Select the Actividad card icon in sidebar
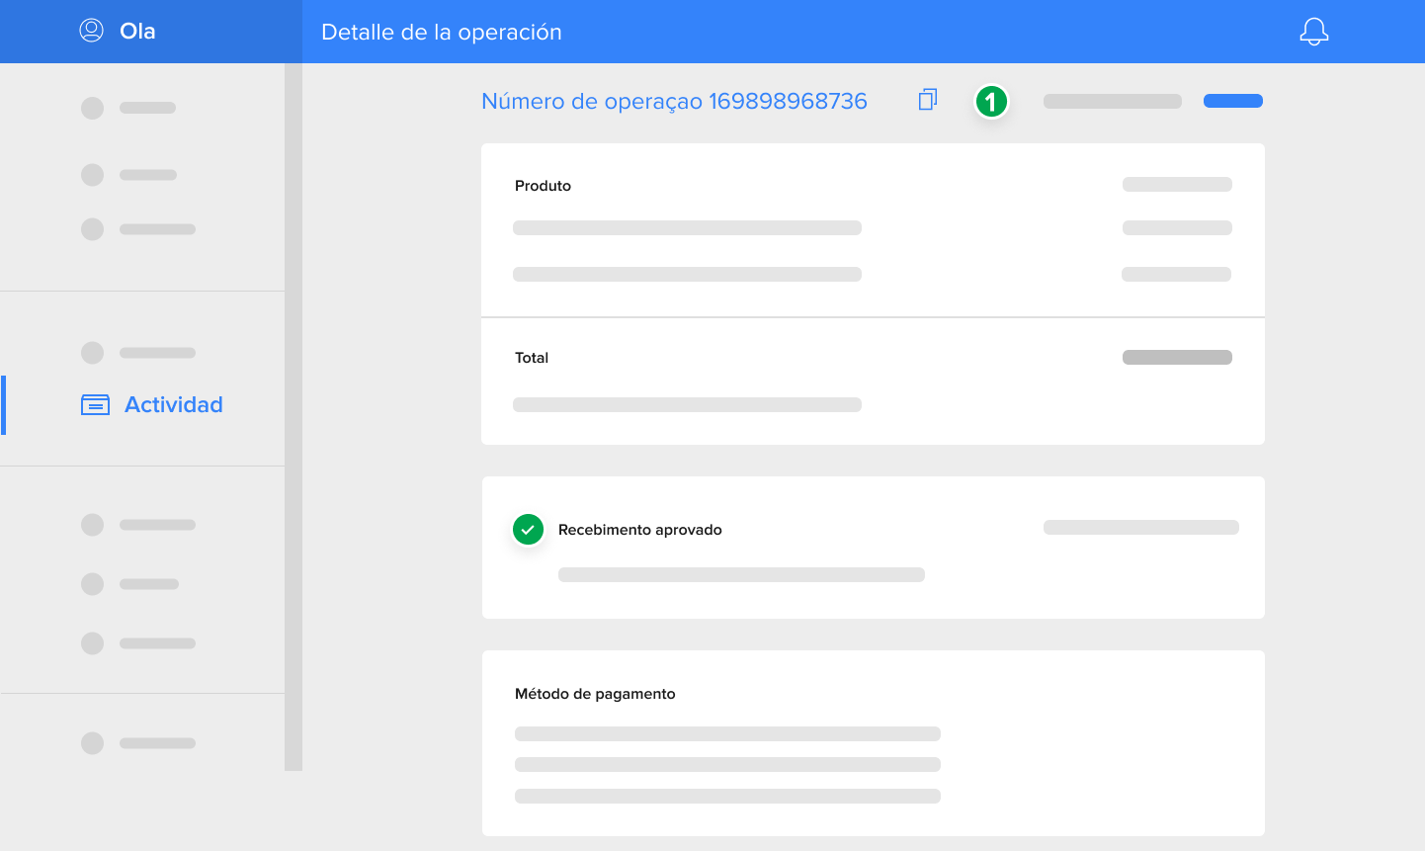1425x851 pixels. point(95,405)
